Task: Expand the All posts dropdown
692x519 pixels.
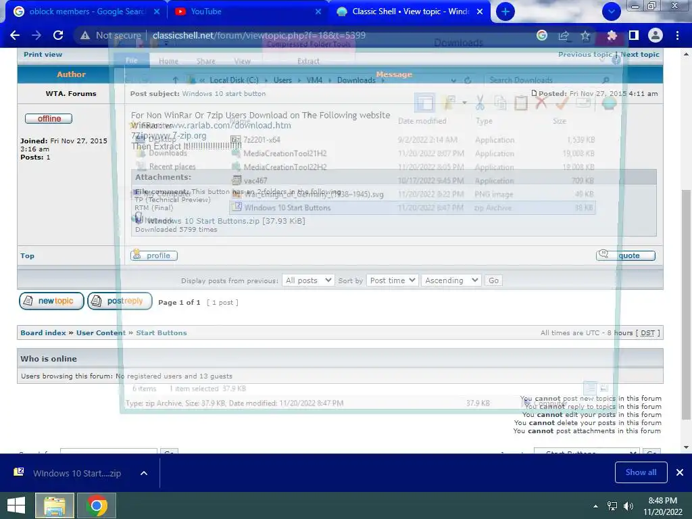Action: pyautogui.click(x=308, y=280)
